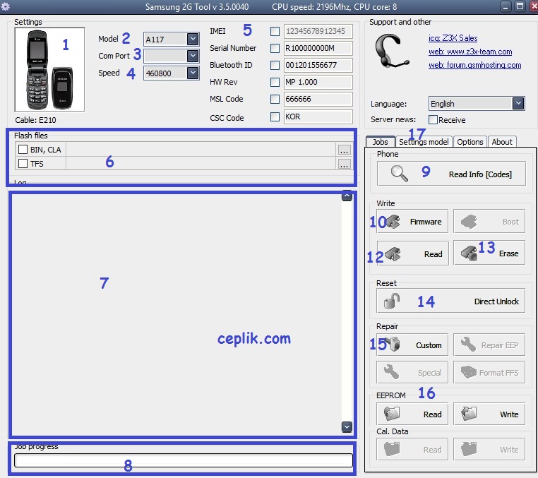Open the Speed dropdown showing 460800
Viewport: 538px width, 478px height.
(x=171, y=73)
